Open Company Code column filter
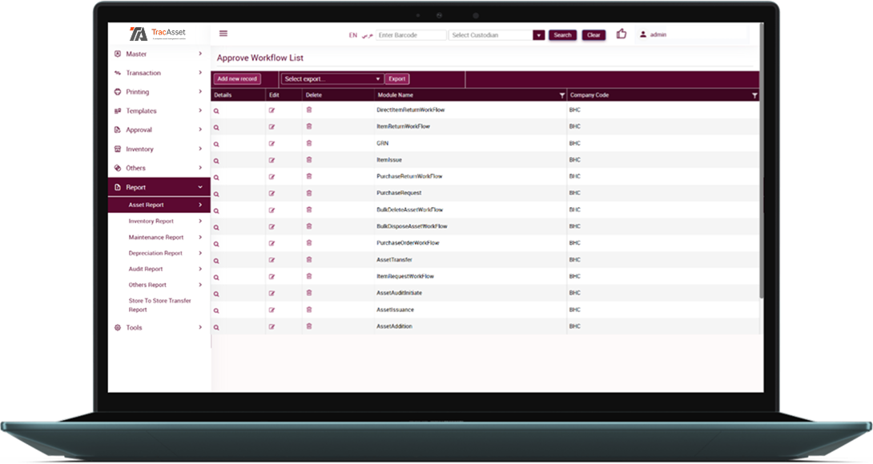This screenshot has width=873, height=464. (754, 95)
